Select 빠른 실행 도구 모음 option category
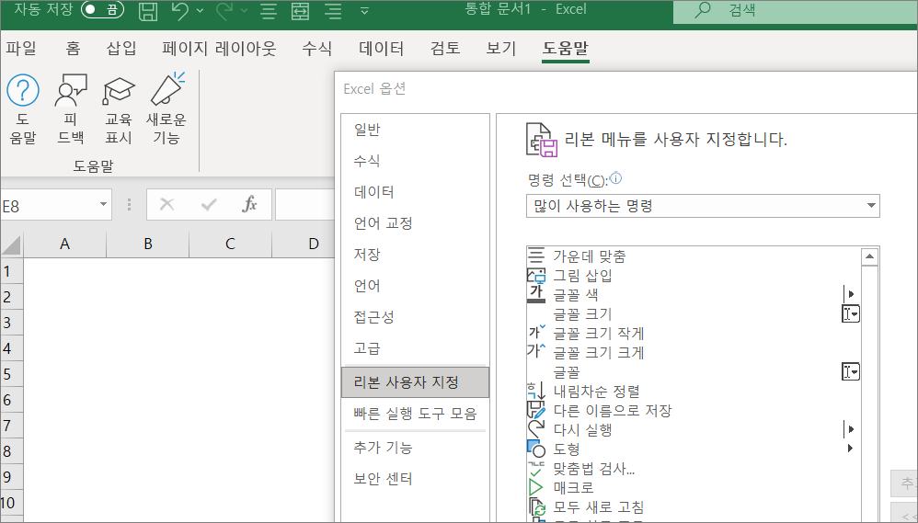Image resolution: width=918 pixels, height=523 pixels. tap(415, 414)
